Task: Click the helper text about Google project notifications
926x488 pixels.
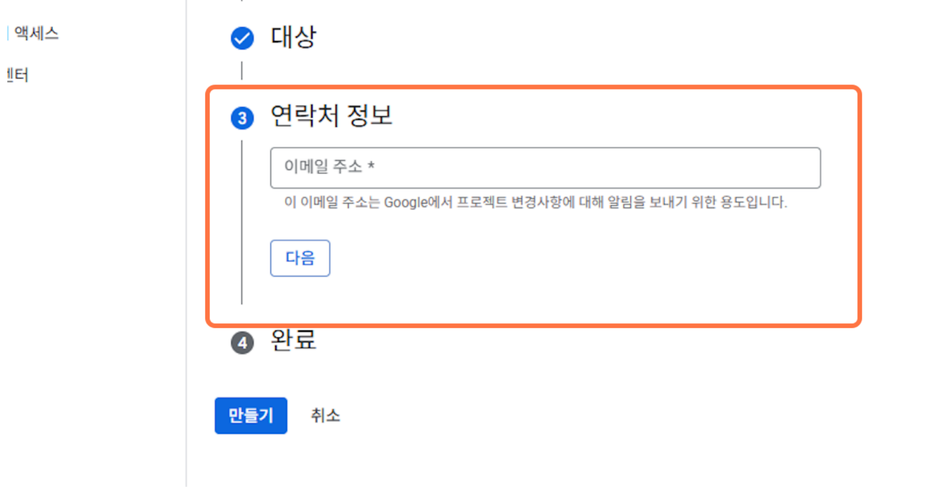Action: (535, 202)
